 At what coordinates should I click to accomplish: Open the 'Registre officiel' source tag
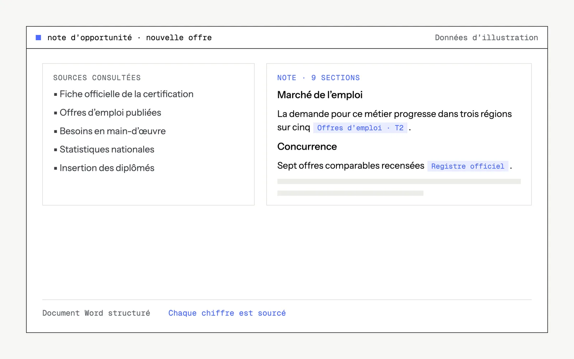(x=467, y=166)
